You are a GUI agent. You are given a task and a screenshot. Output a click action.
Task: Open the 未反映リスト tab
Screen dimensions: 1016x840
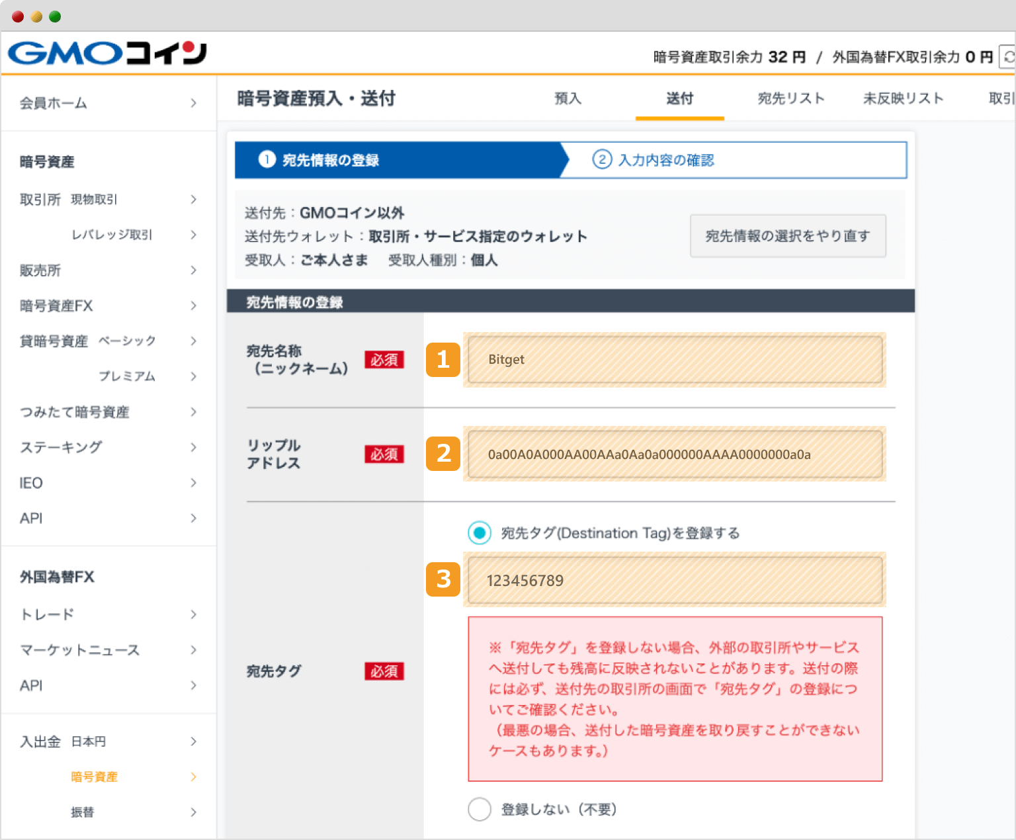(904, 98)
